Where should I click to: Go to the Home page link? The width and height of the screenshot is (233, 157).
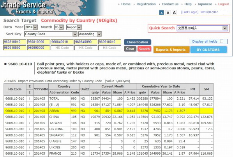coord(126,4)
